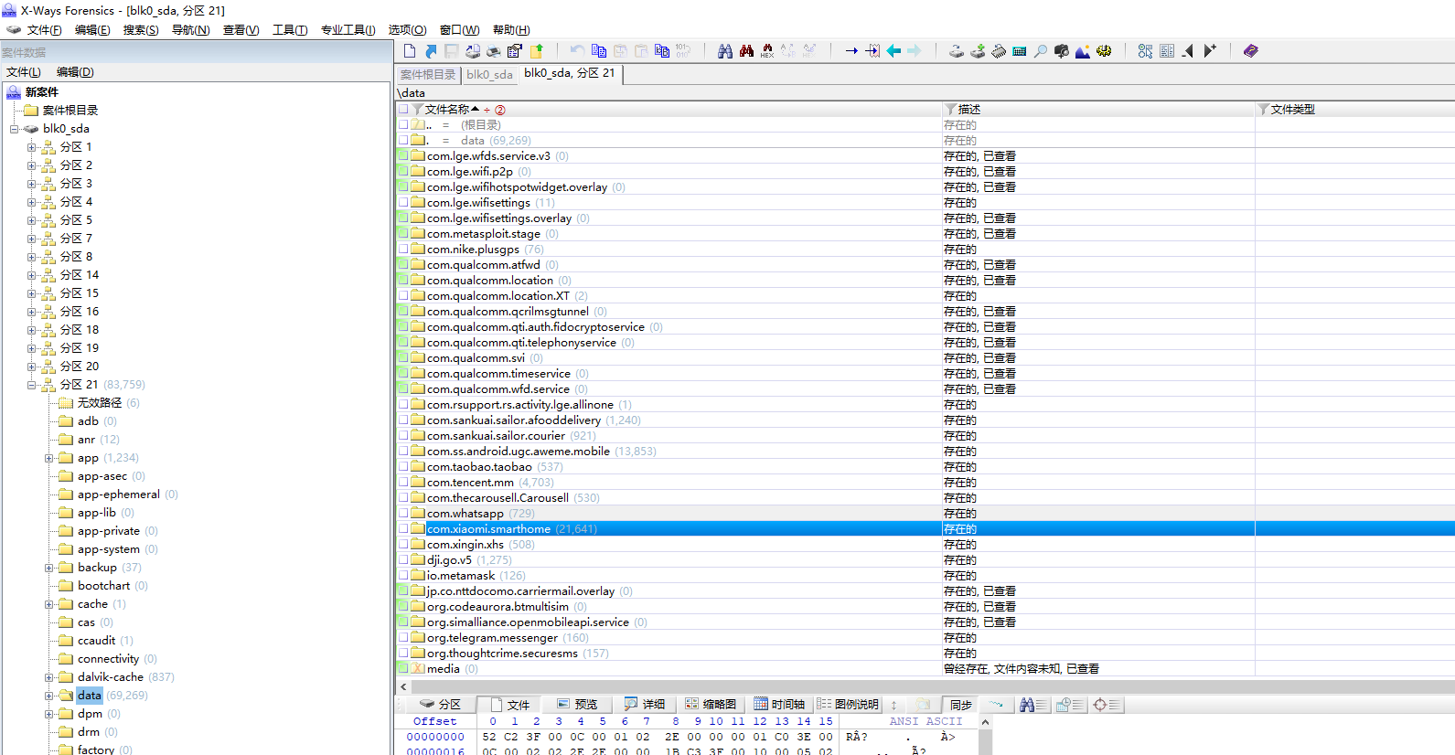1455x755 pixels.
Task: Expand the cache folder tree node
Action: [49, 604]
